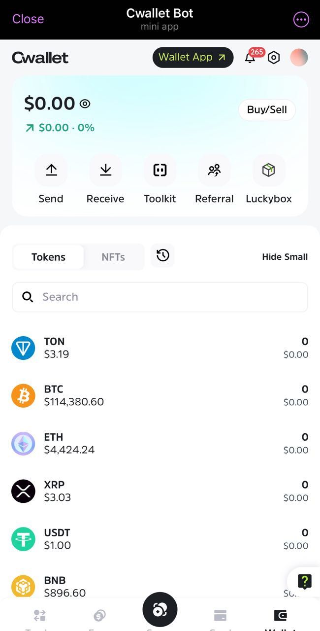Open the settings hexagon icon
The image size is (320, 631).
click(x=274, y=58)
